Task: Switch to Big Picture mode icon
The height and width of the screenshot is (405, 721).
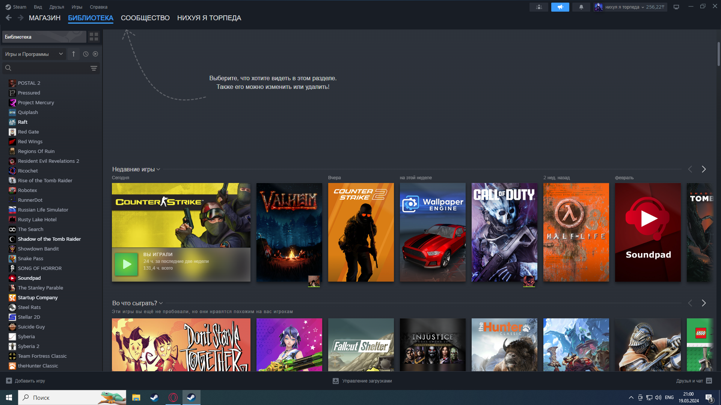Action: [x=676, y=7]
